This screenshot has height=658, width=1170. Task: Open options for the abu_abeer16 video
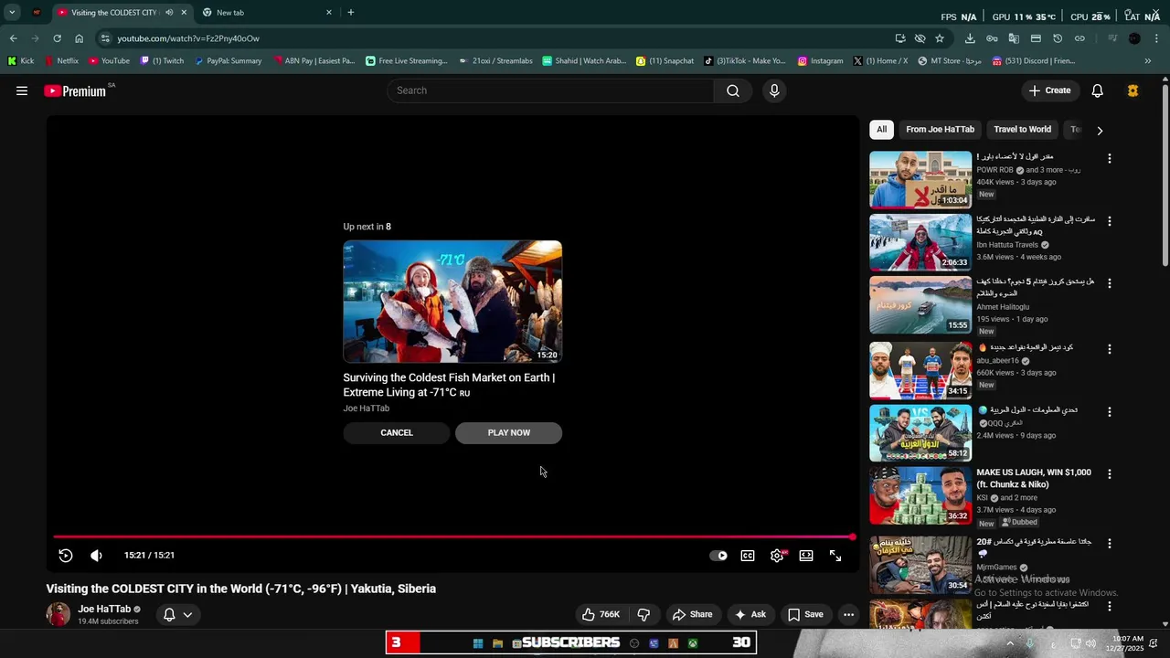point(1110,350)
